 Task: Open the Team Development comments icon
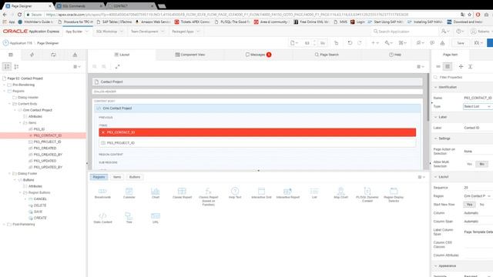pos(432,43)
